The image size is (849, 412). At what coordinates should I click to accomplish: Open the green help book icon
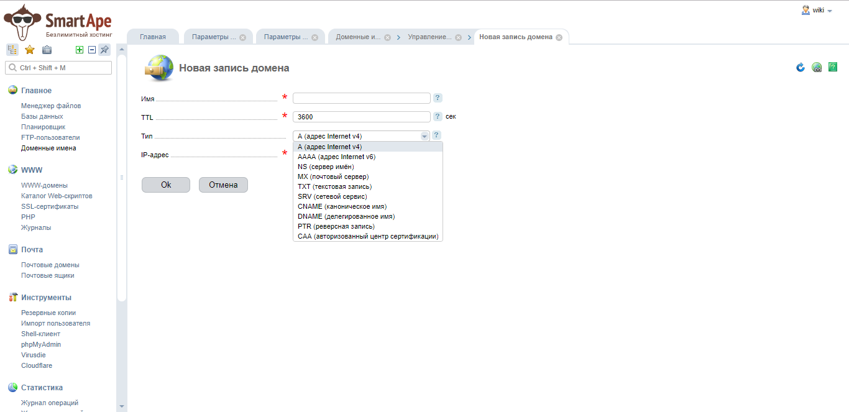point(833,67)
